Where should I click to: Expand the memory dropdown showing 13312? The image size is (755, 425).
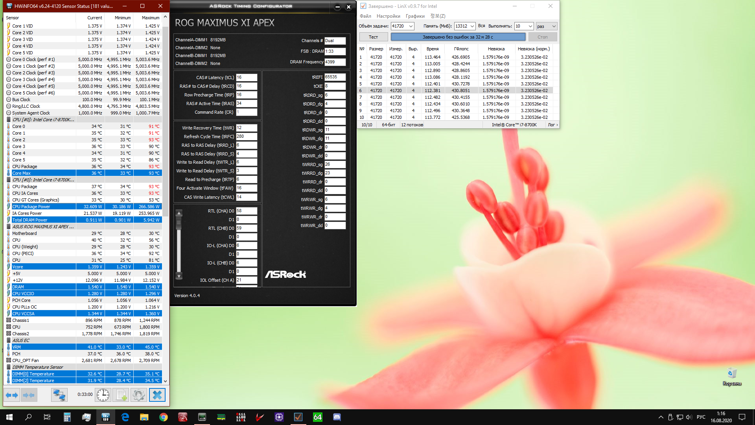click(x=472, y=26)
